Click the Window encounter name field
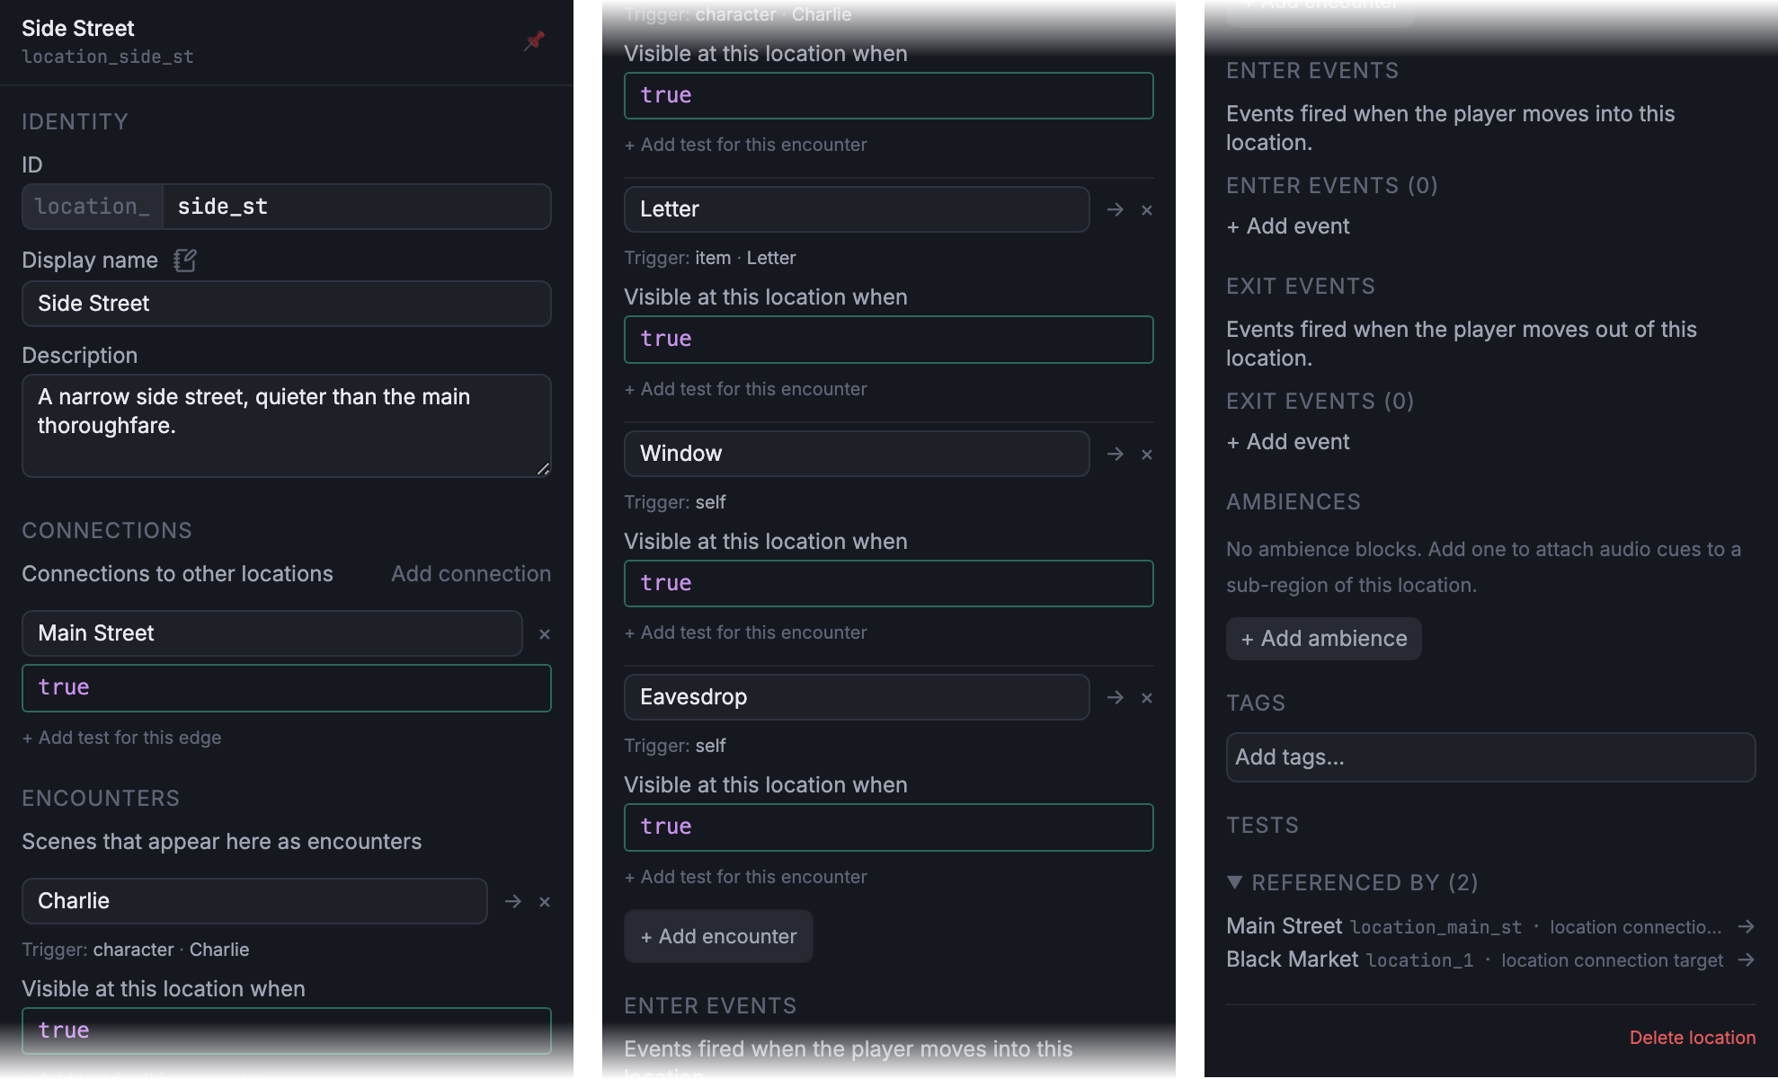 coord(857,454)
